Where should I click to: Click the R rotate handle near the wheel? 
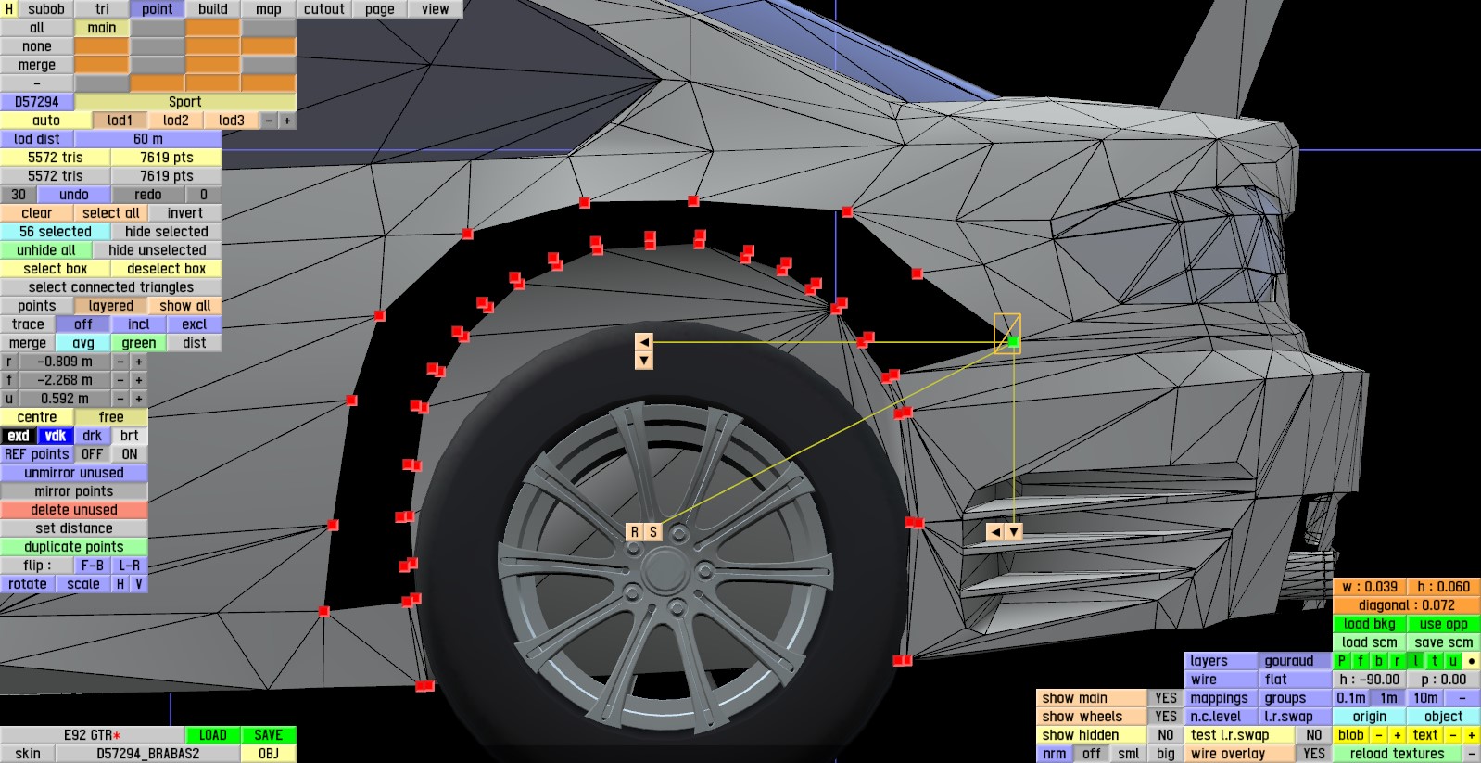pos(635,532)
